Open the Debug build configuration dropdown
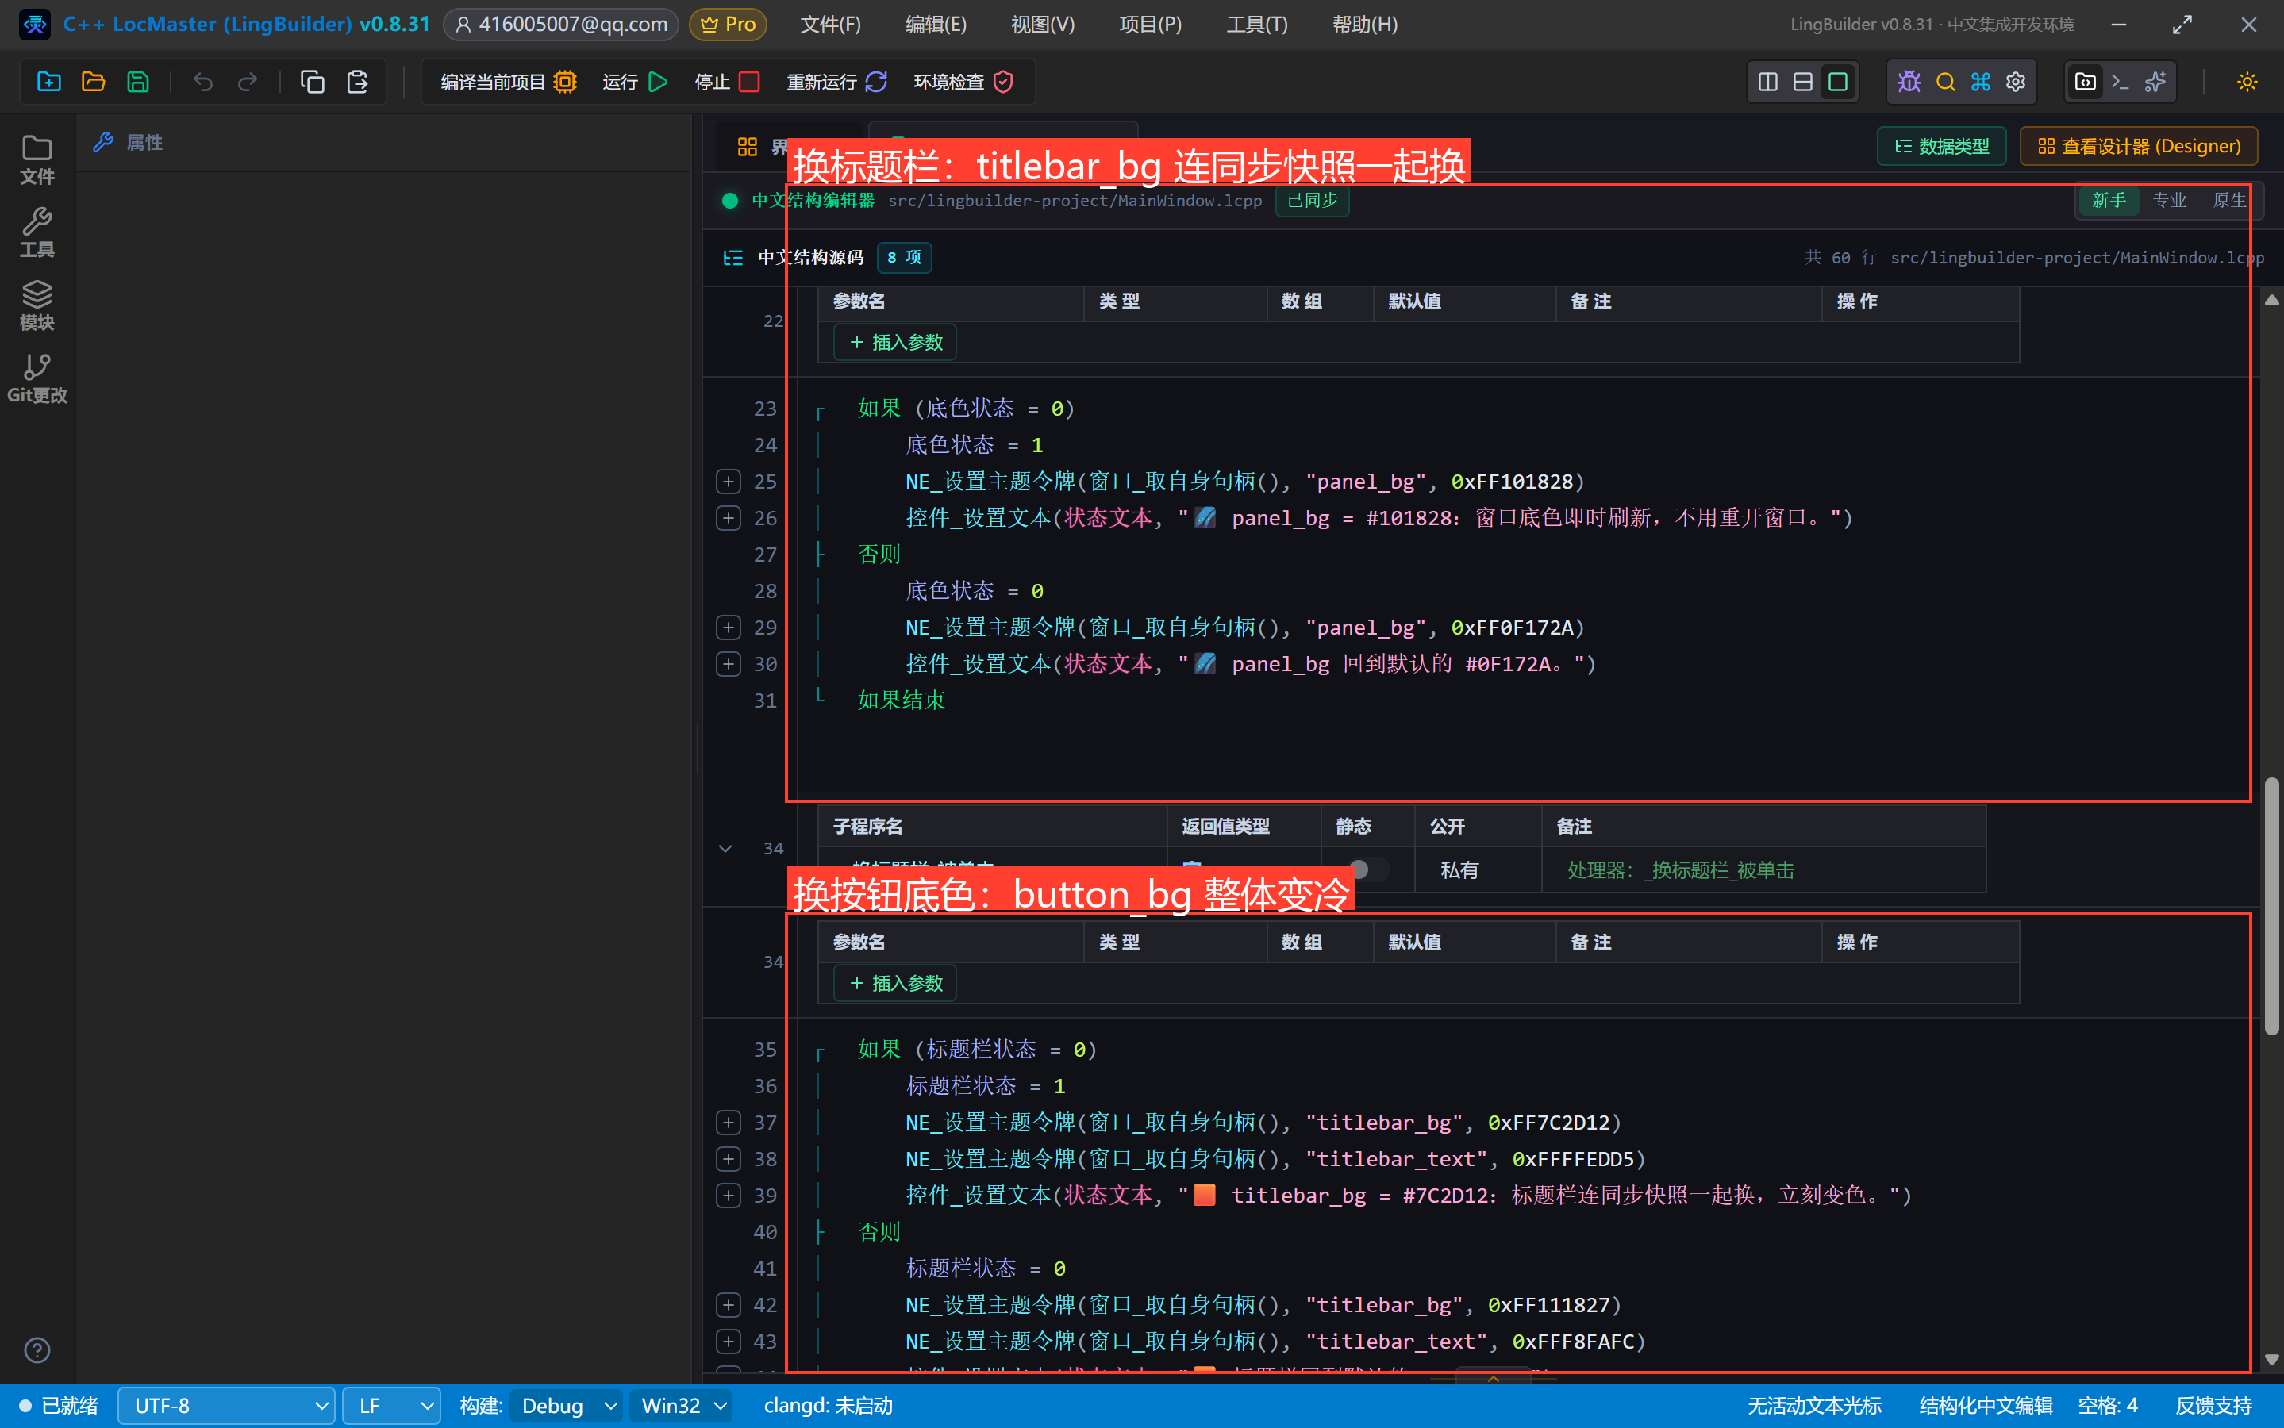 pyautogui.click(x=567, y=1405)
